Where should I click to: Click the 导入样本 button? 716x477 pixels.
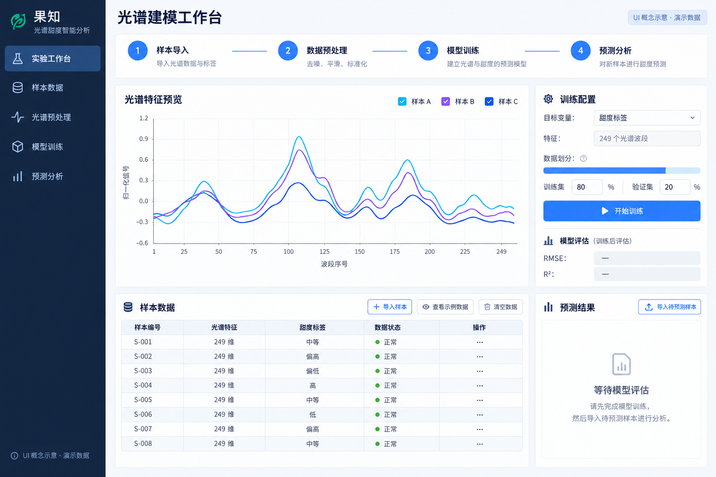point(390,307)
